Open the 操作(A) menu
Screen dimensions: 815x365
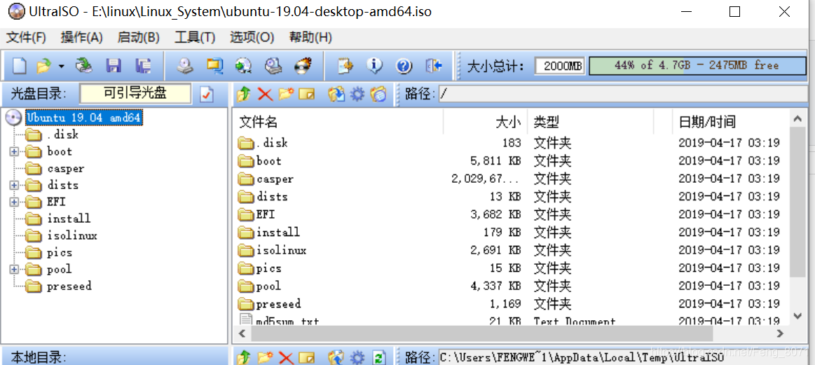81,37
